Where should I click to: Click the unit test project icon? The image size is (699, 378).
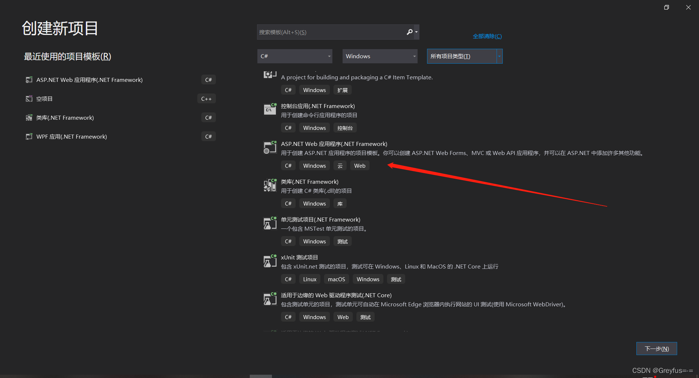click(x=270, y=223)
